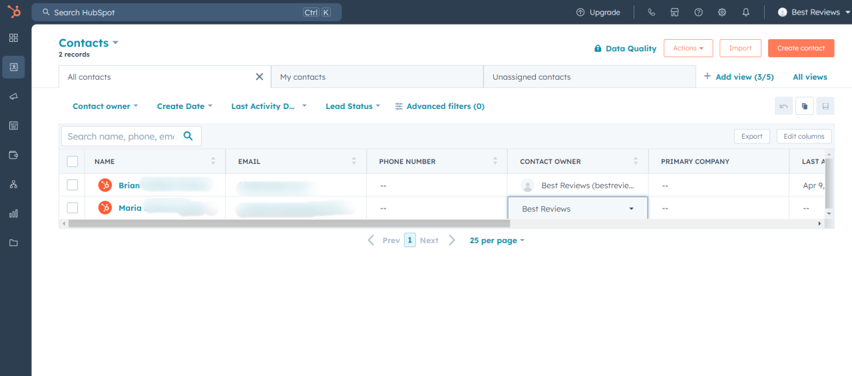
Task: Open the Contact owner filter dropdown
Action: coord(105,106)
